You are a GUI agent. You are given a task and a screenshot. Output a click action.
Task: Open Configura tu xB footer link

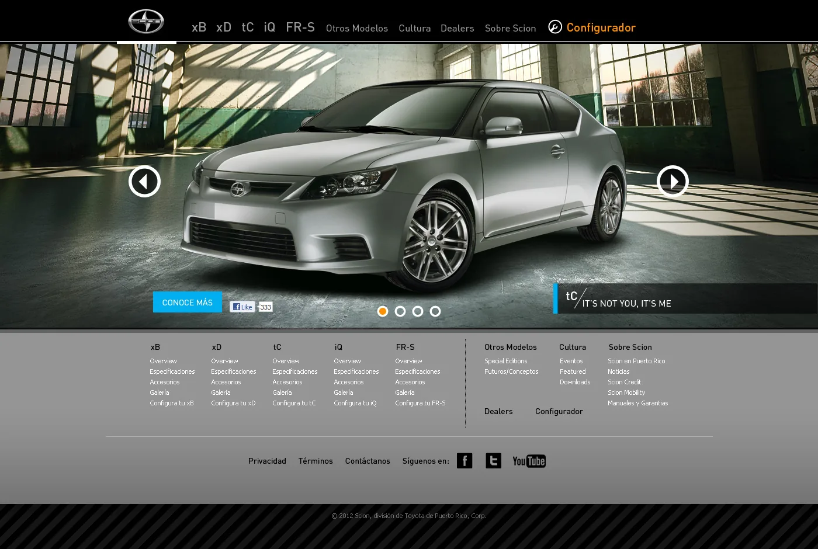[172, 403]
